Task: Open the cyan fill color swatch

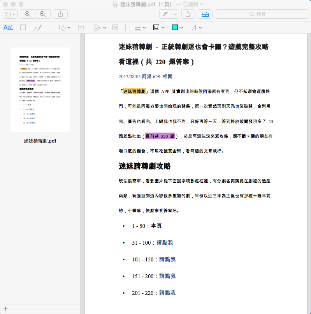Action: [x=175, y=28]
